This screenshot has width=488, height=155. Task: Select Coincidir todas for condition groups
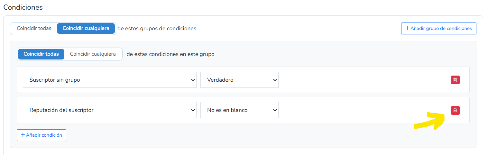coord(34,28)
